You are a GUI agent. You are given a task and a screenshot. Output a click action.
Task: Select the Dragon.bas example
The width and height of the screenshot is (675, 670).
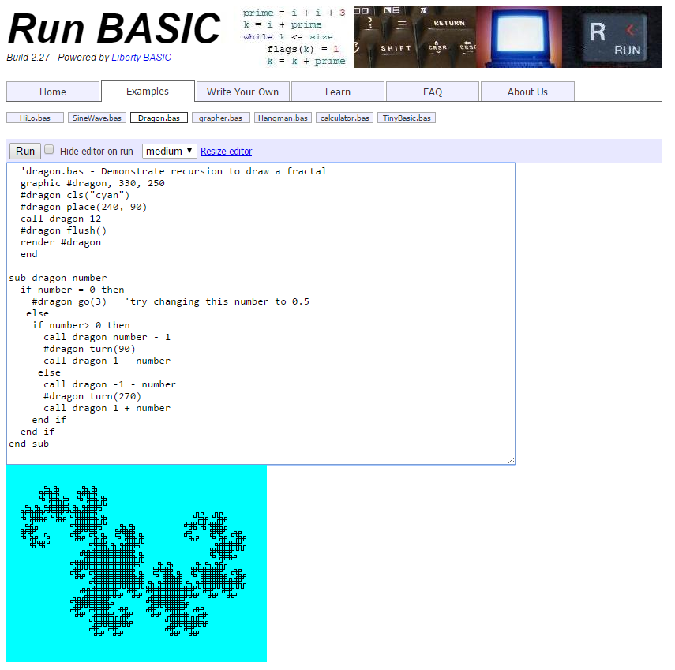(x=158, y=117)
